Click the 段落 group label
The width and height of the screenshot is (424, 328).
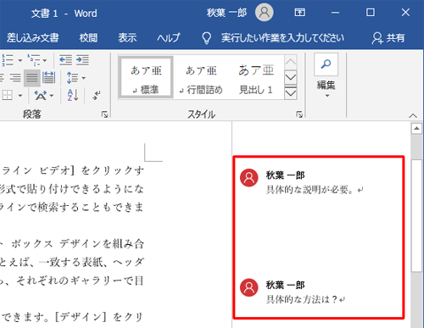click(32, 114)
